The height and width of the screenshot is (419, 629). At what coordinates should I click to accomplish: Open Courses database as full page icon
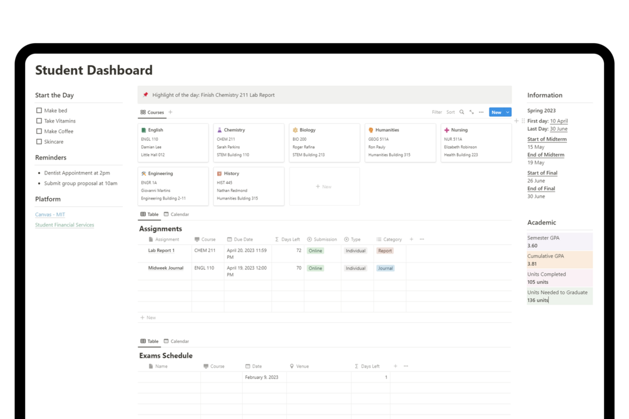pos(471,113)
